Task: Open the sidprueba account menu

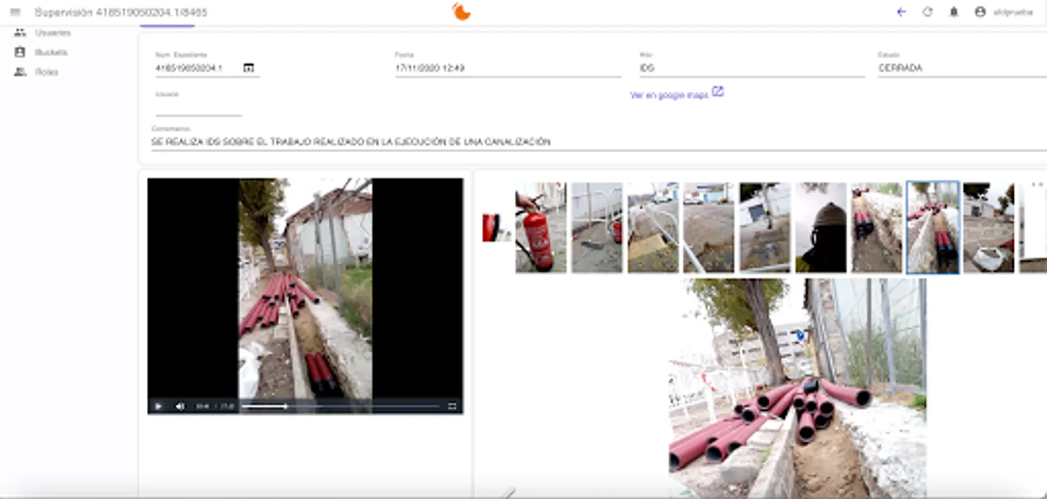Action: (x=980, y=12)
